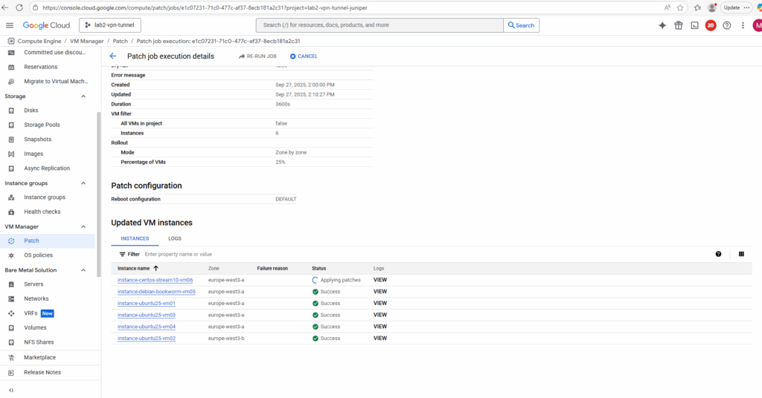Collapse the Instance groups section

83,183
